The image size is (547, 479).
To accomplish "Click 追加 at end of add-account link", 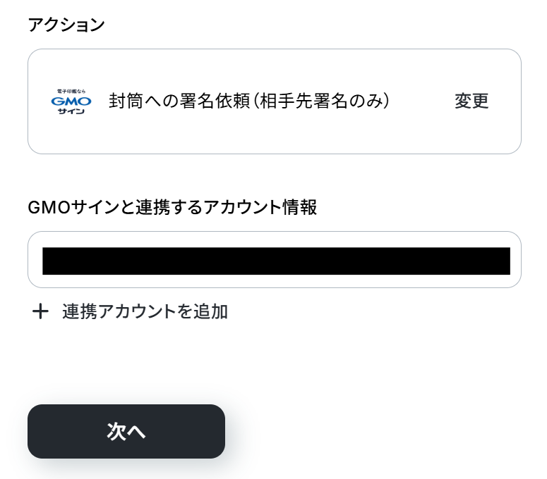I will coord(211,311).
